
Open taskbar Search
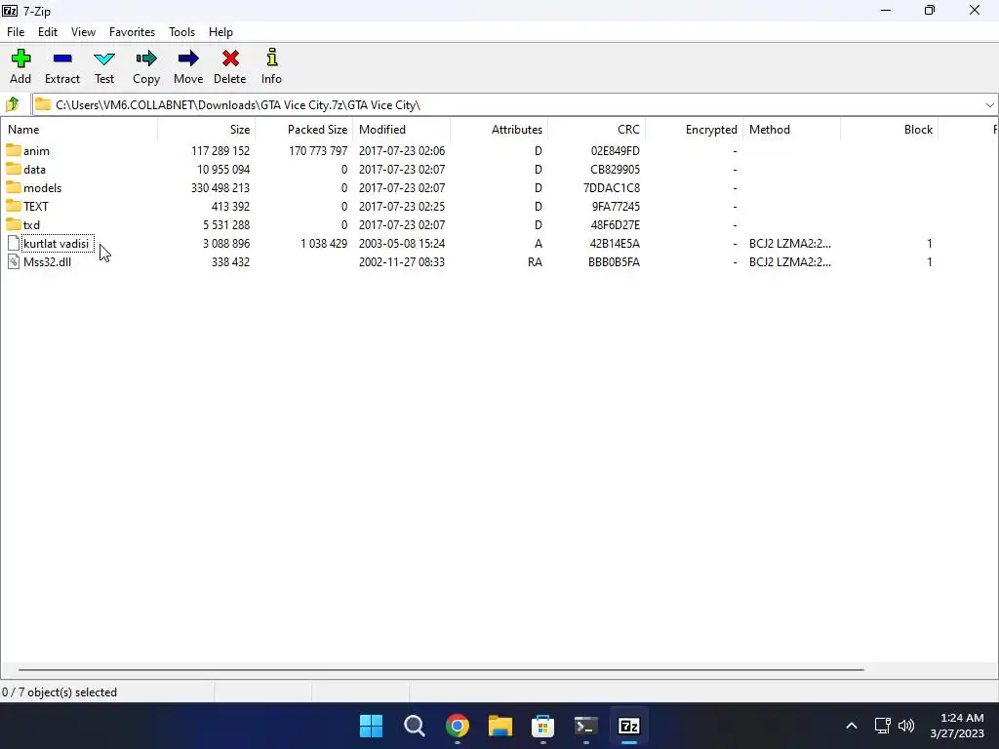414,726
